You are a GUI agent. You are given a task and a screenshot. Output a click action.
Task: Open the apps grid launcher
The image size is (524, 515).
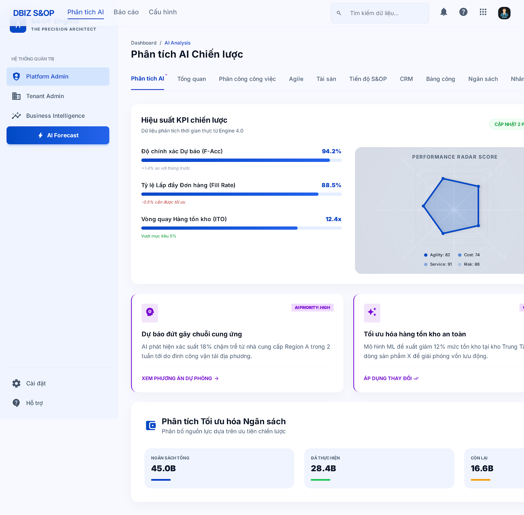coord(483,12)
